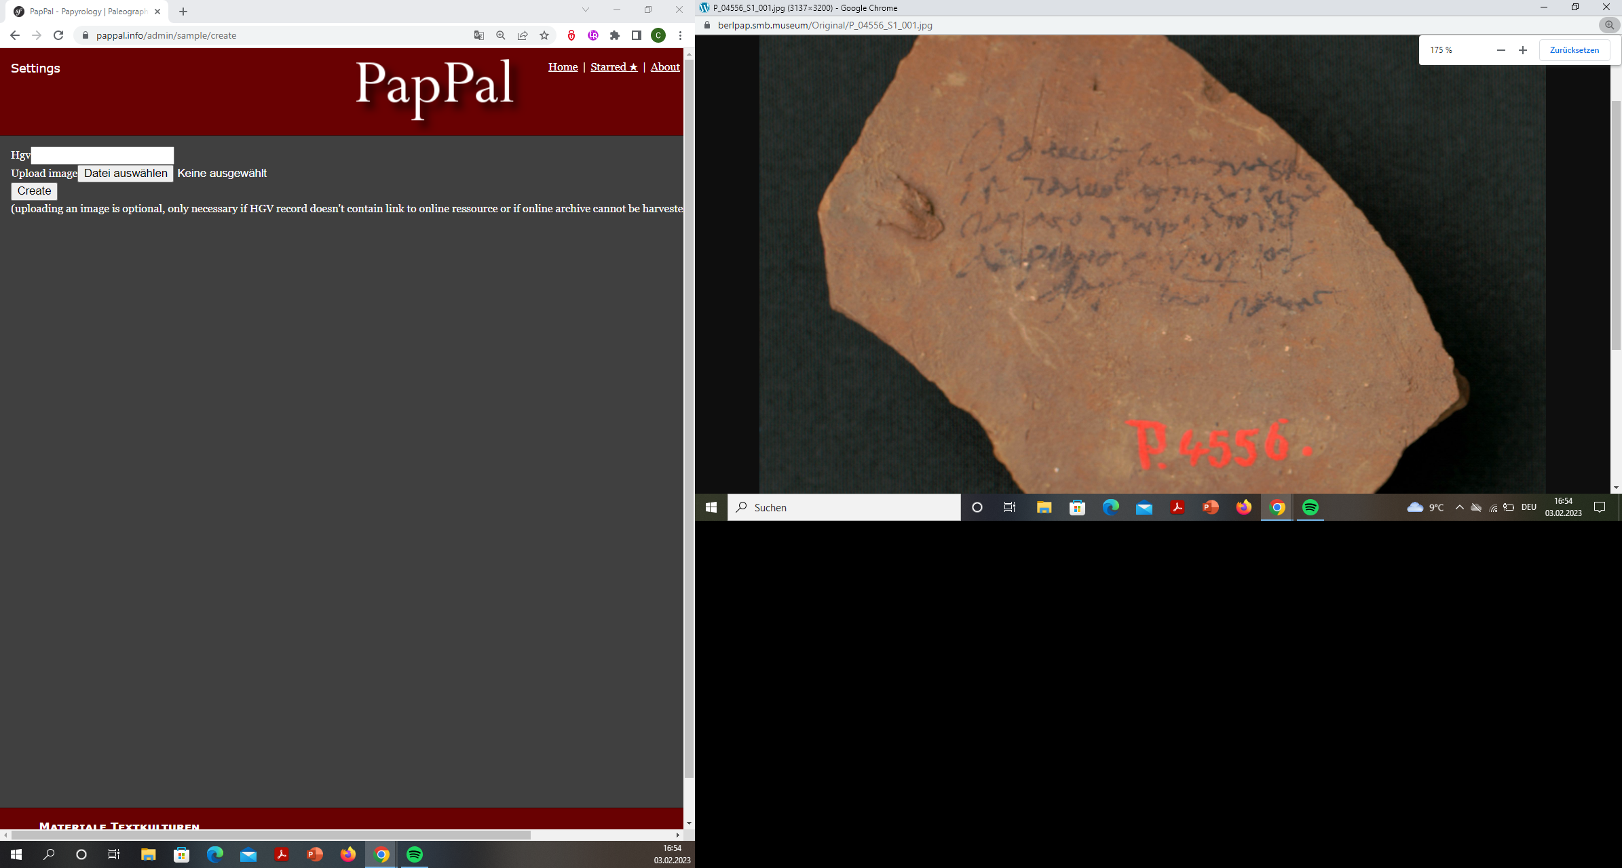Open the weather widget showing 9°C

coord(1425,507)
